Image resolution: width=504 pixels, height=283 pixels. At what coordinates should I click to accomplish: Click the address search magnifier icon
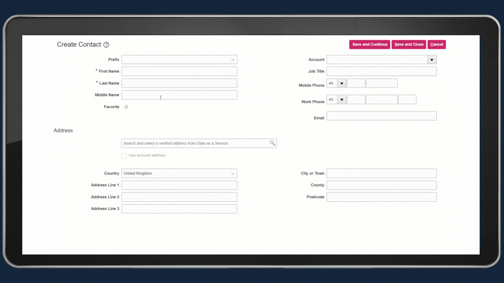pos(273,143)
